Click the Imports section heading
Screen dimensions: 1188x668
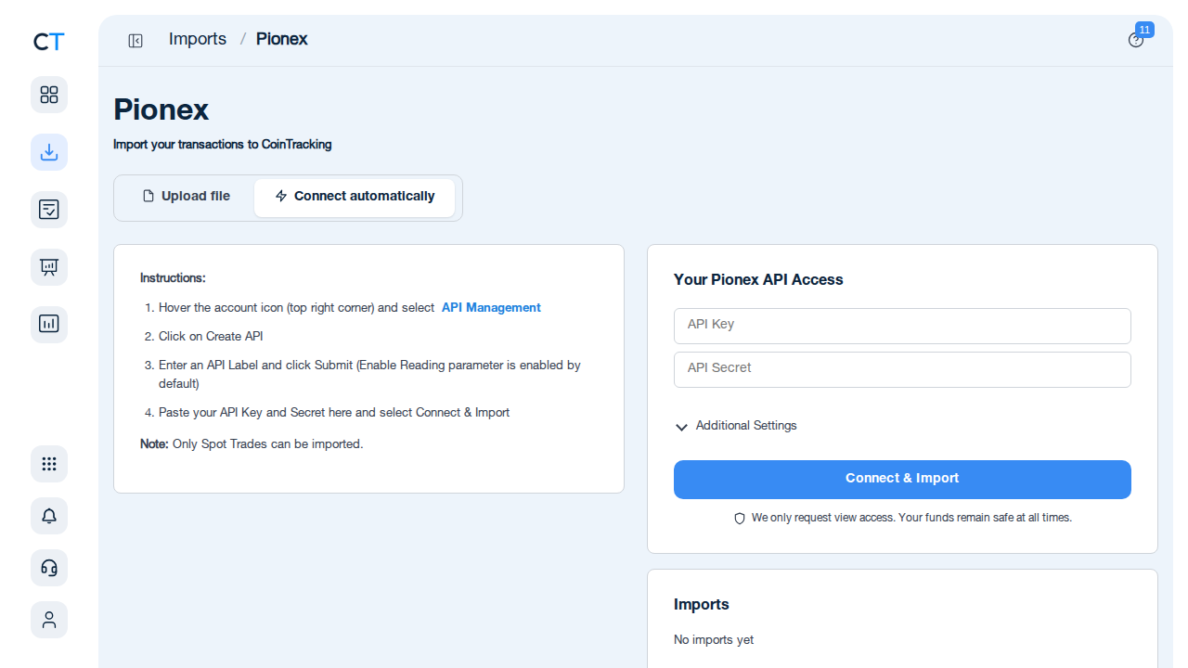point(702,605)
